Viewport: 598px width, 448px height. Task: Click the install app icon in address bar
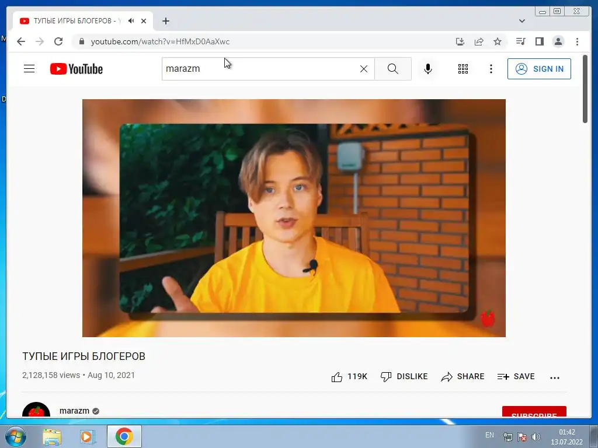tap(460, 41)
